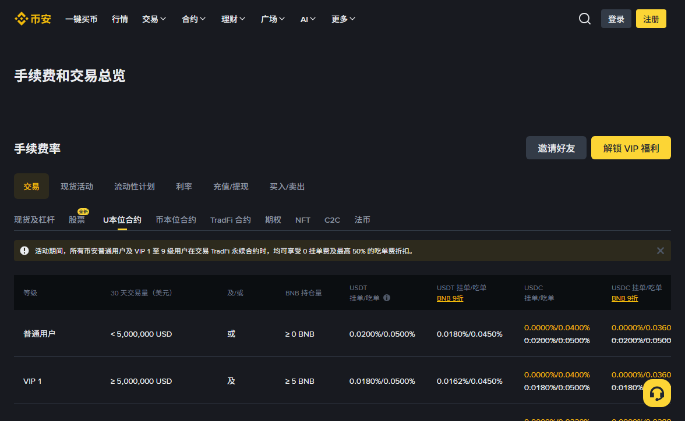
Task: Select the TradFi 合约 sub-tab
Action: [x=231, y=220]
